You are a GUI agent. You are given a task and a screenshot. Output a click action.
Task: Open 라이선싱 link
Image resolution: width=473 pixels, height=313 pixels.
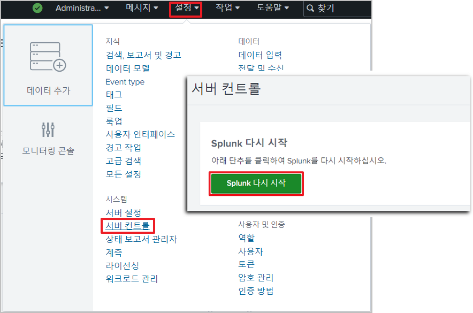[x=122, y=266]
